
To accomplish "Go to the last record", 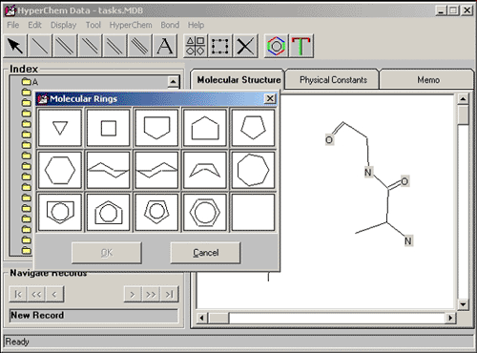I will pyautogui.click(x=170, y=295).
